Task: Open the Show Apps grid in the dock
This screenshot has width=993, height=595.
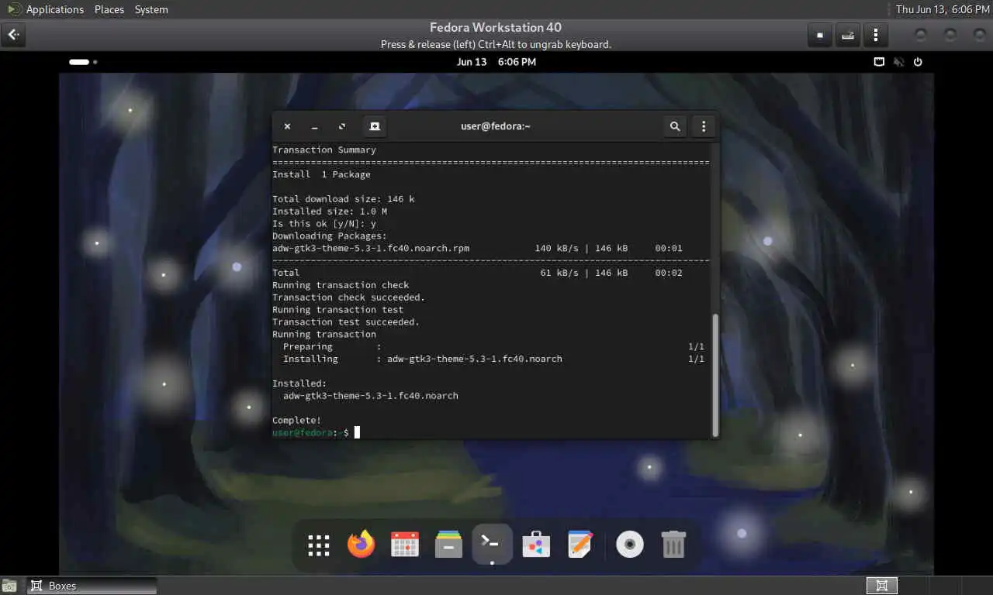Action: tap(319, 545)
